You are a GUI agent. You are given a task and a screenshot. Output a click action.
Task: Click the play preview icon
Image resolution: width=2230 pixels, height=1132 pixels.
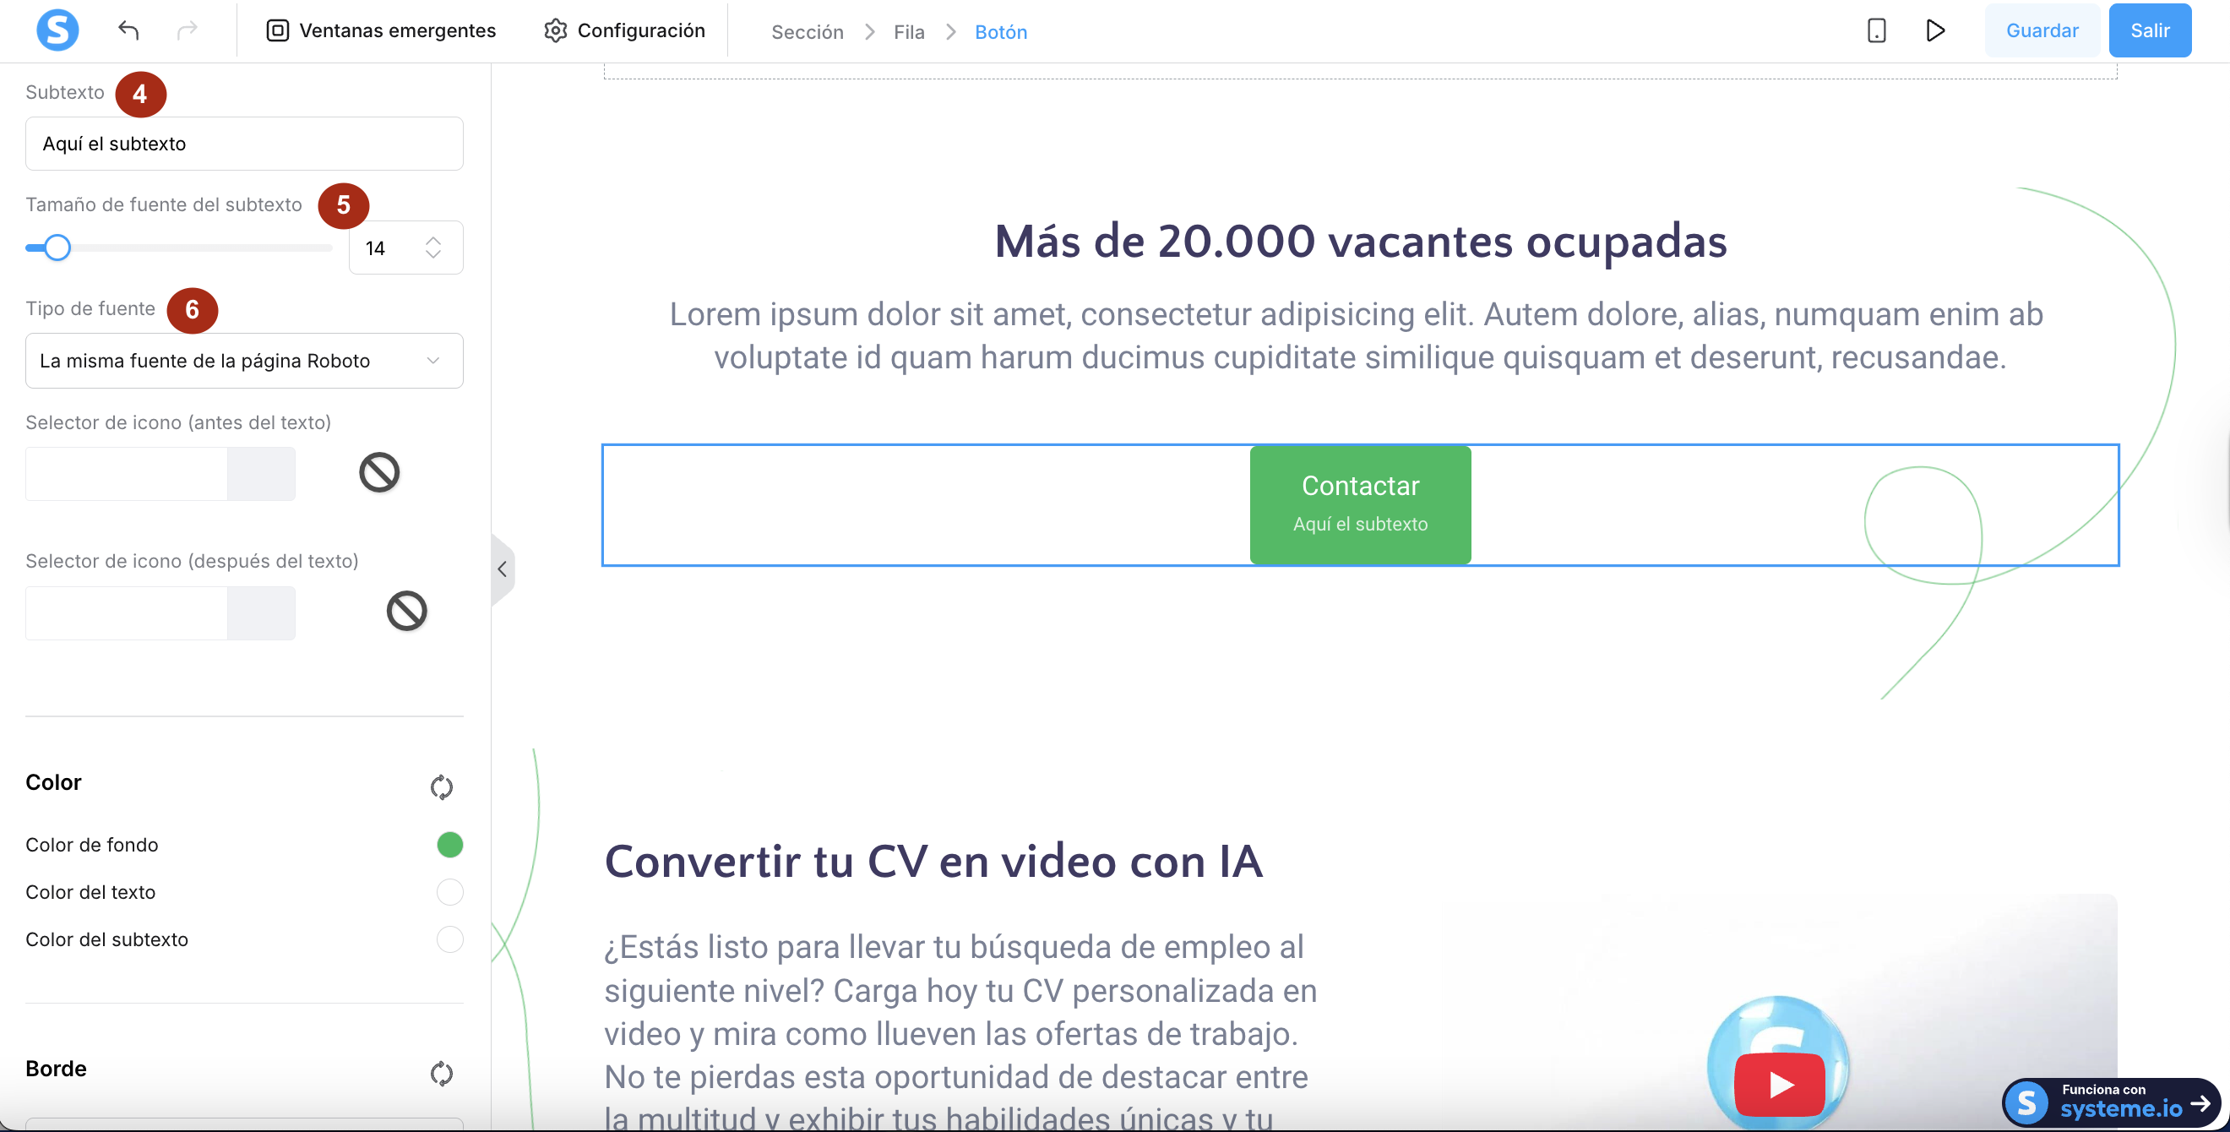pos(1935,30)
